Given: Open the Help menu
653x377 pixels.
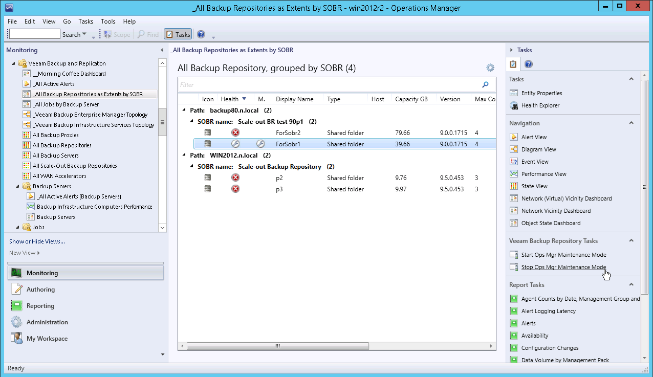Looking at the screenshot, I should click(129, 21).
